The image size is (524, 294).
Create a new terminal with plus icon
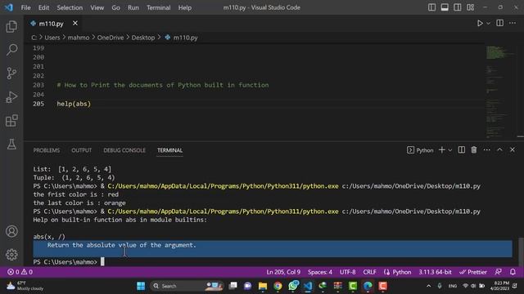tap(442, 150)
